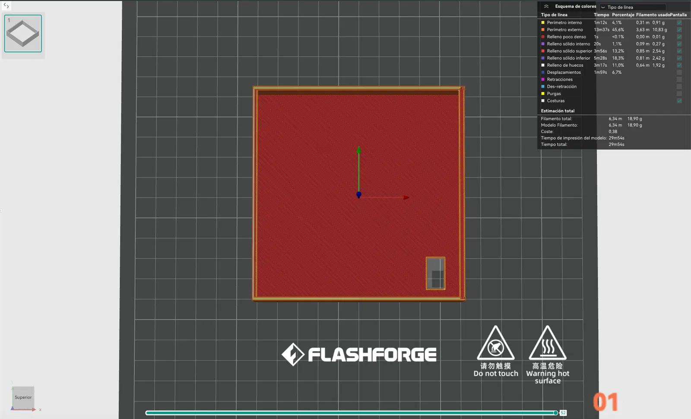Click the Modelo Filamento 6,34 m value
The image size is (691, 419).
pyautogui.click(x=615, y=125)
